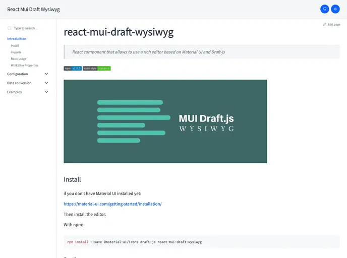Image resolution: width=347 pixels, height=258 pixels.
Task: Jump to the Imports sidebar section
Action: (x=16, y=52)
